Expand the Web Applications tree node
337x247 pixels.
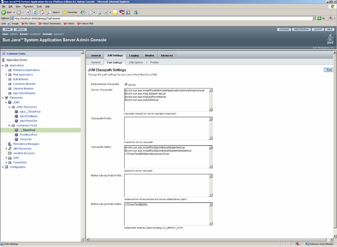click(6, 75)
